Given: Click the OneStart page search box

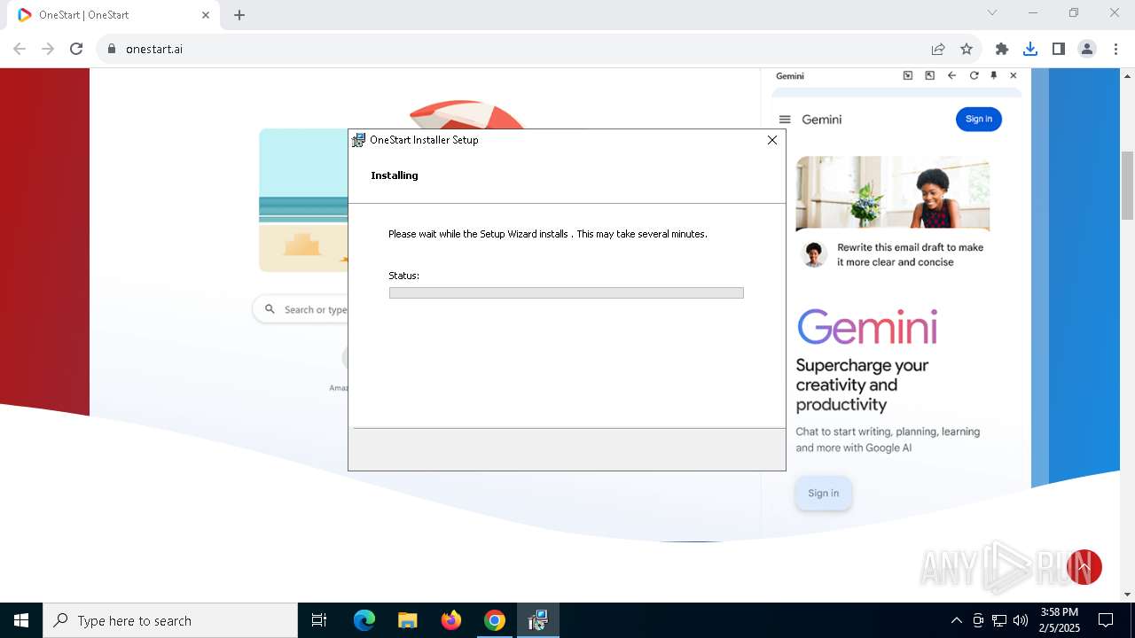Looking at the screenshot, I should 301,310.
